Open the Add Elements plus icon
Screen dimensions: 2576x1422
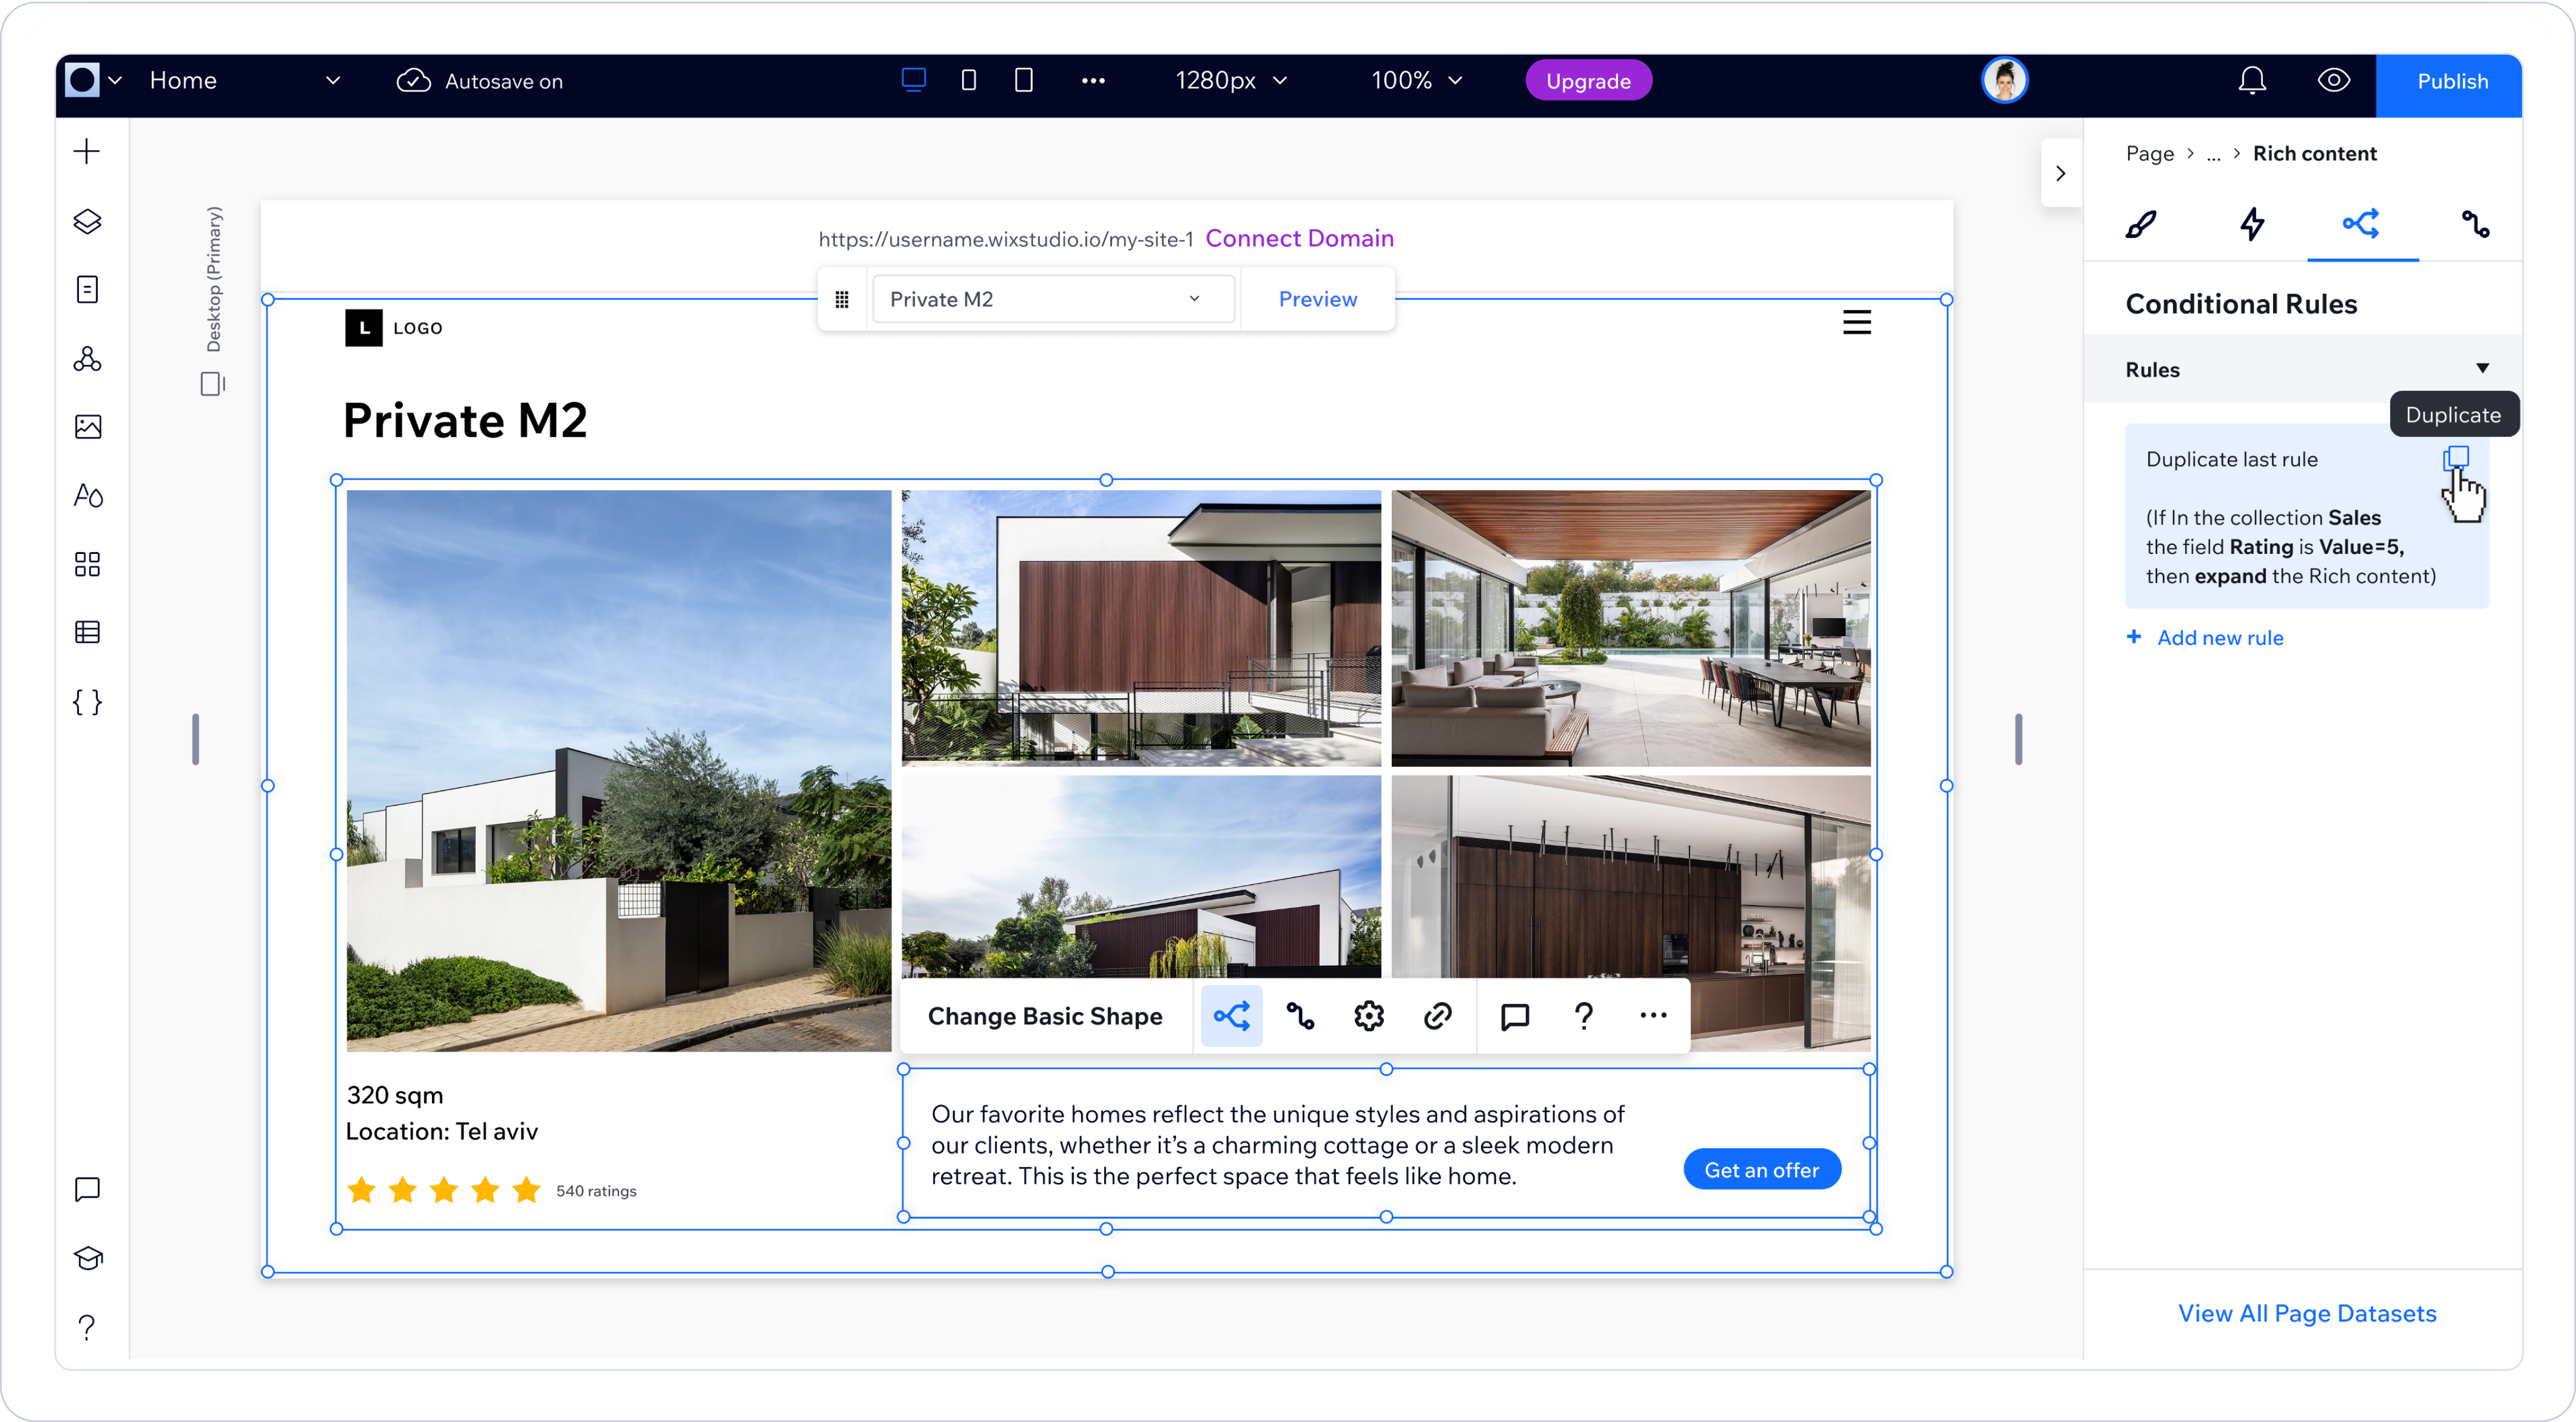click(x=87, y=152)
